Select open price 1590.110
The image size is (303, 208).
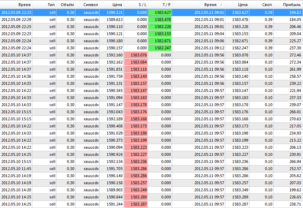tap(115, 27)
